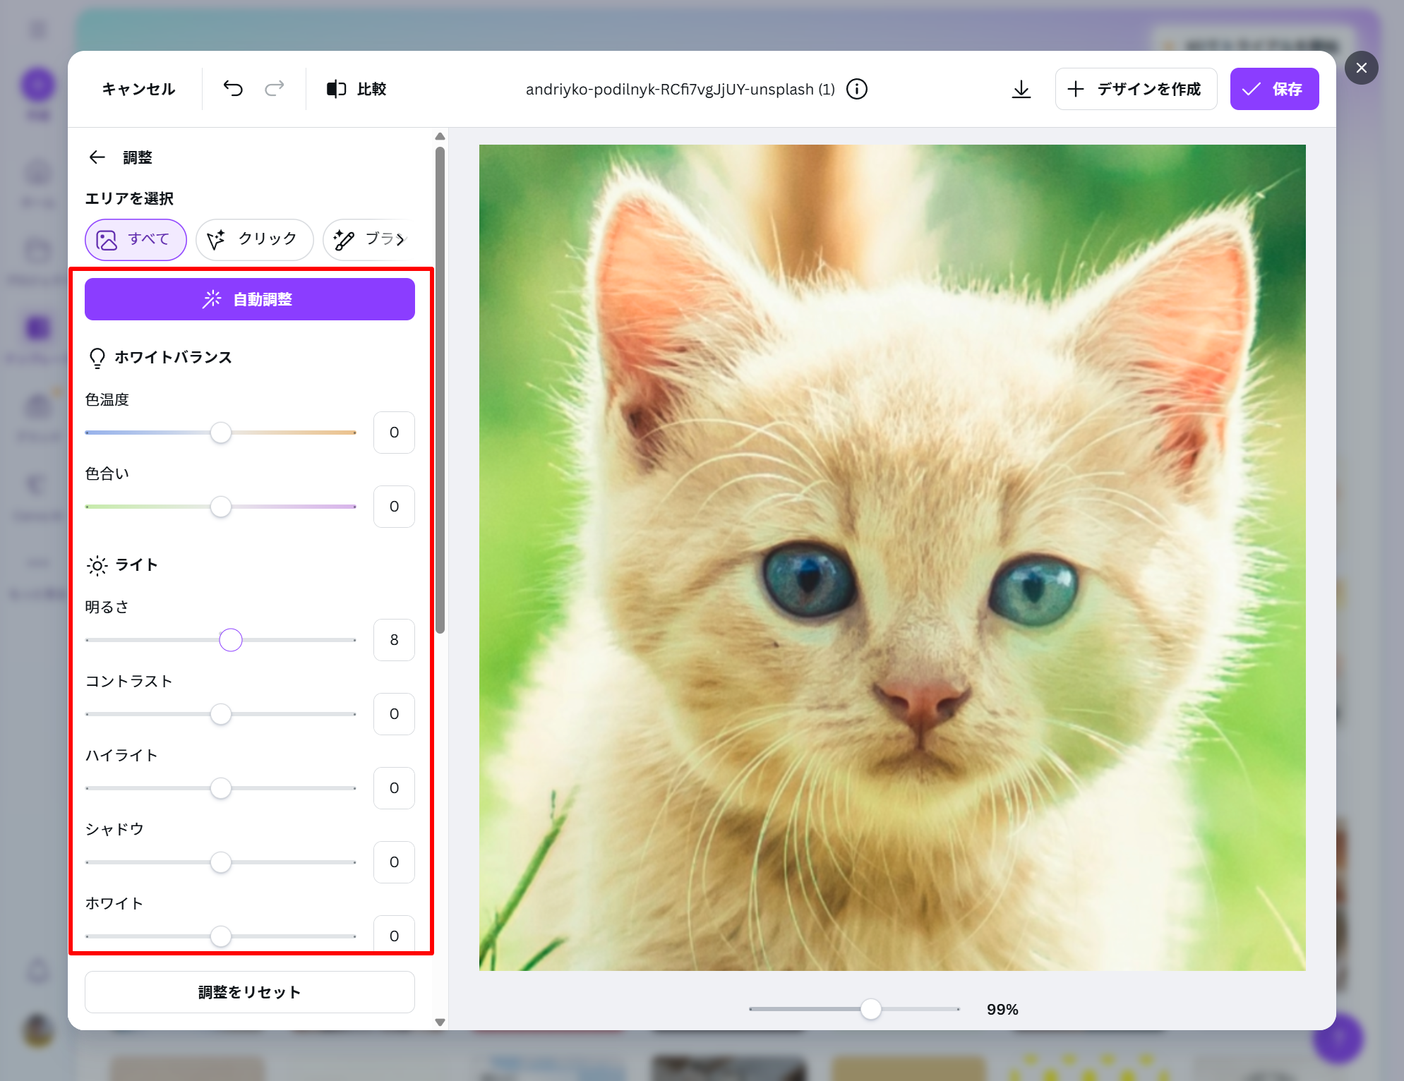Expand more area options with chevron
This screenshot has width=1404, height=1081.
click(402, 240)
